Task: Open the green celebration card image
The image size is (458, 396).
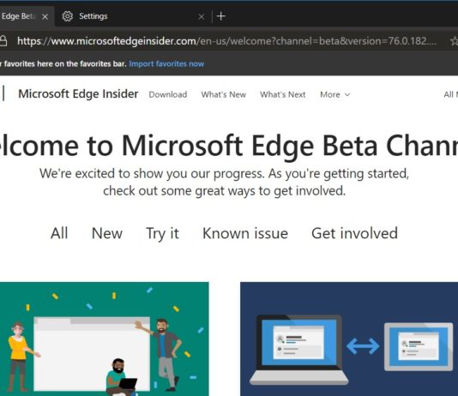Action: click(x=105, y=339)
